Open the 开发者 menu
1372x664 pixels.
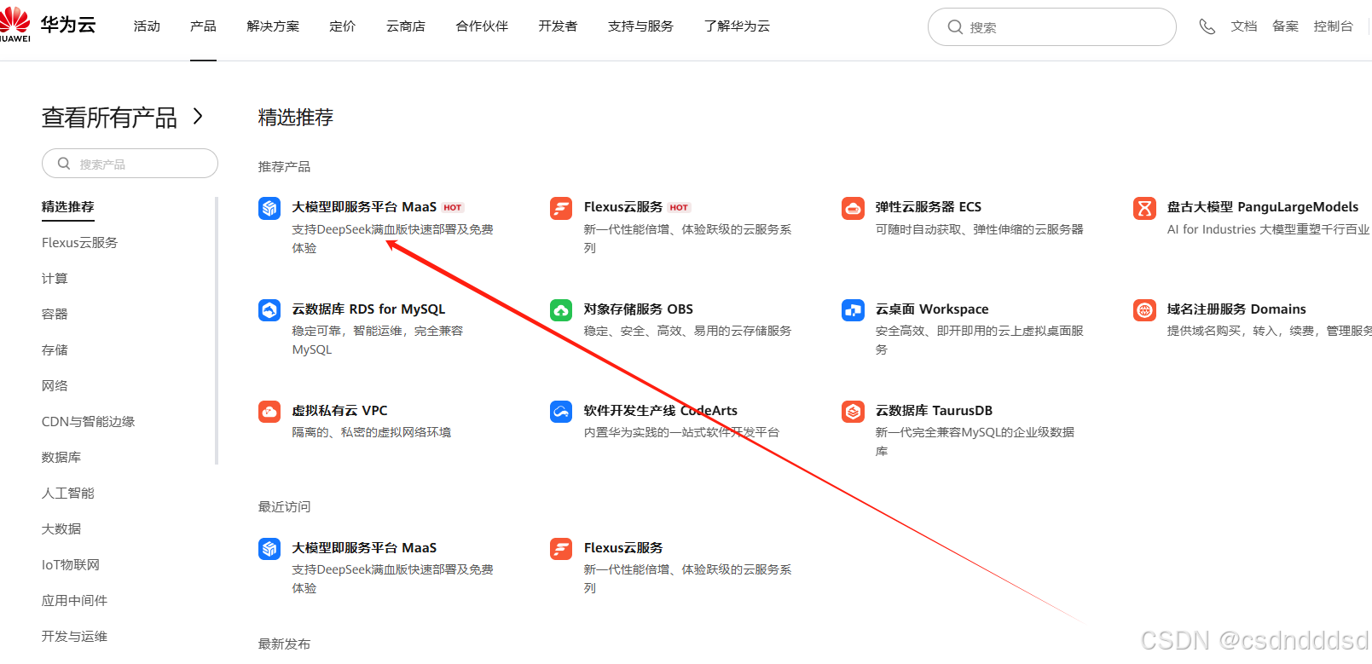tap(558, 26)
